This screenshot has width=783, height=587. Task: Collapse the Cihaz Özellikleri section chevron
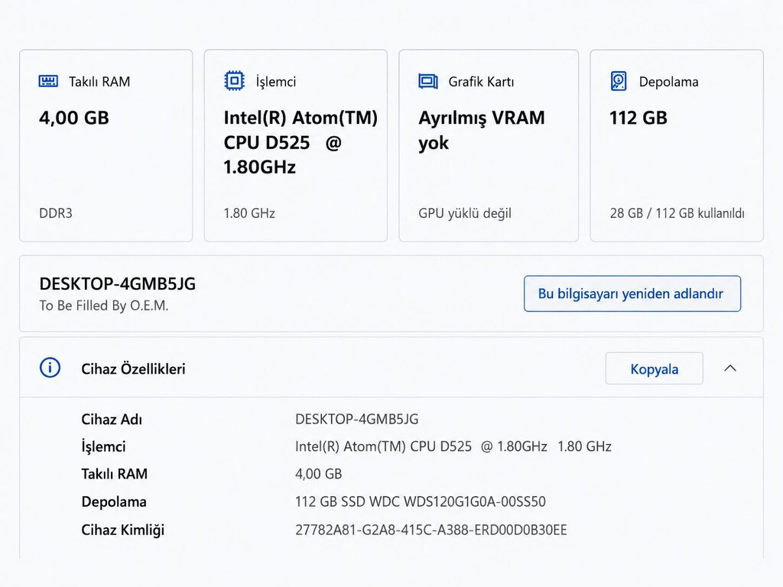pos(730,368)
